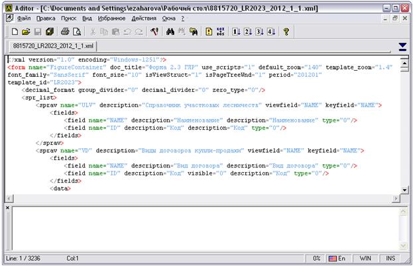Click the Save All icon

click(49, 31)
